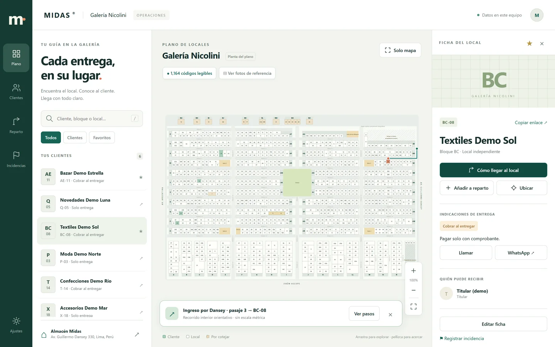Select the Favoritos filter tab
This screenshot has height=347, width=555.
pos(102,138)
